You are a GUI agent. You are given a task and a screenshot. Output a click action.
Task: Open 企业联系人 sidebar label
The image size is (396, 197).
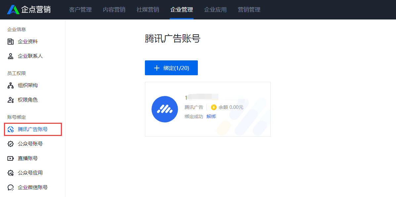[x=30, y=56]
